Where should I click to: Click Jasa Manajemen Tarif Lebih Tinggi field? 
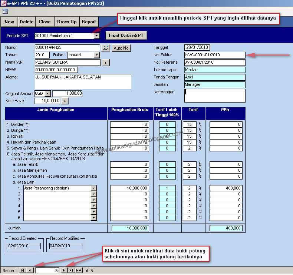click(x=167, y=170)
